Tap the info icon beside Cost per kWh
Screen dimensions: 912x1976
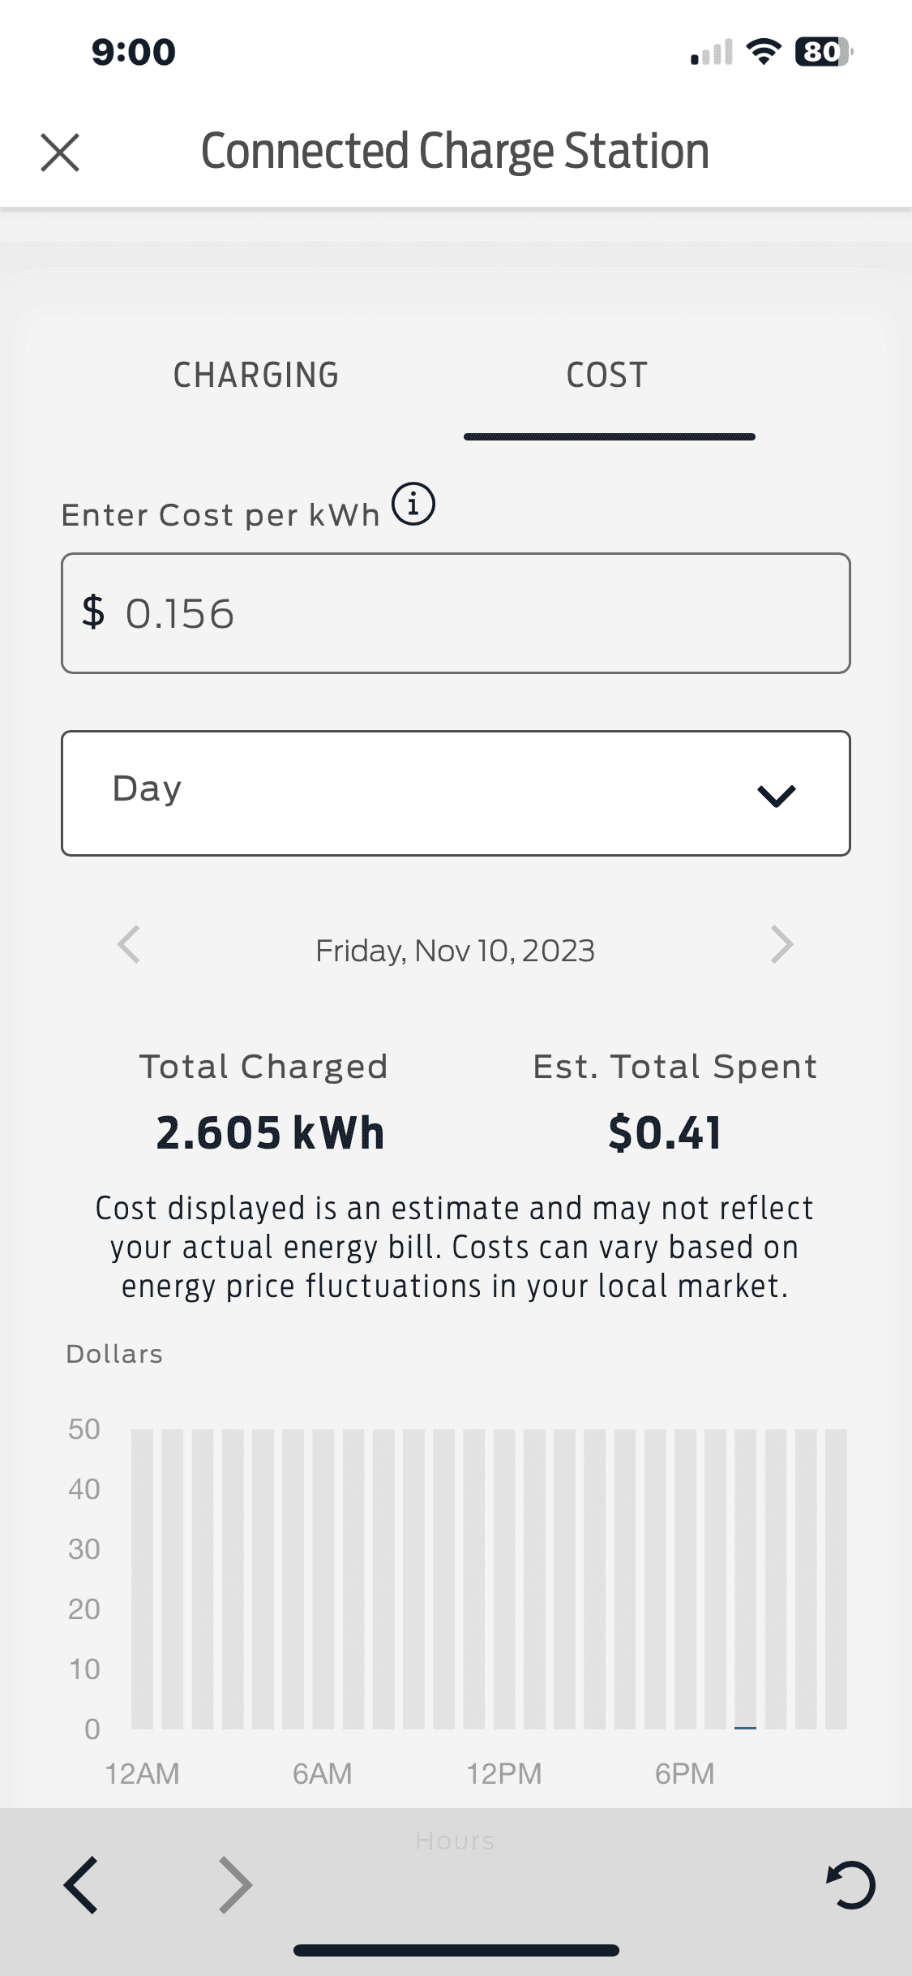413,505
